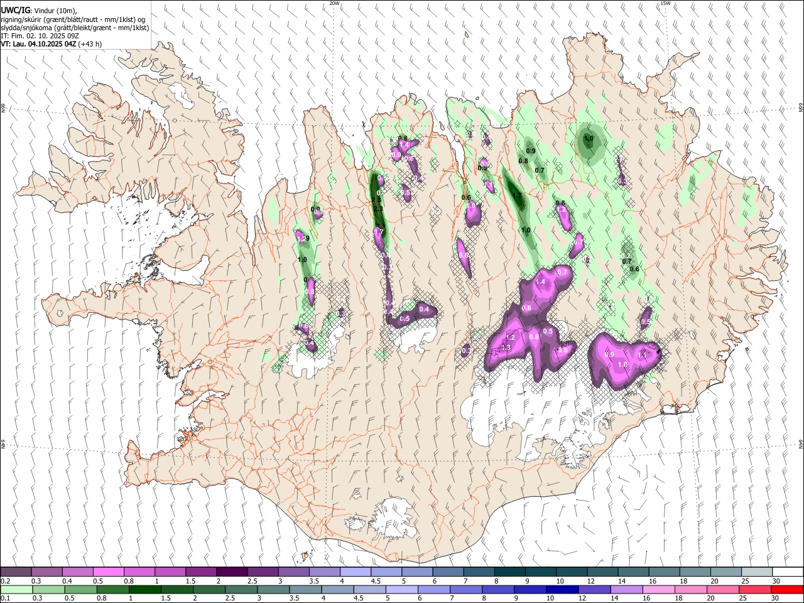This screenshot has width=804, height=603.
Task: Click the '64N' latitude label on right edge
Action: (x=801, y=443)
